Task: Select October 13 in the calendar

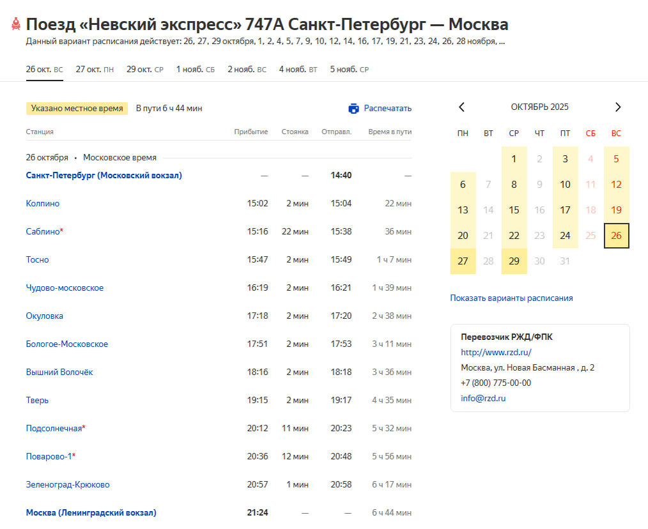Action: pos(463,210)
